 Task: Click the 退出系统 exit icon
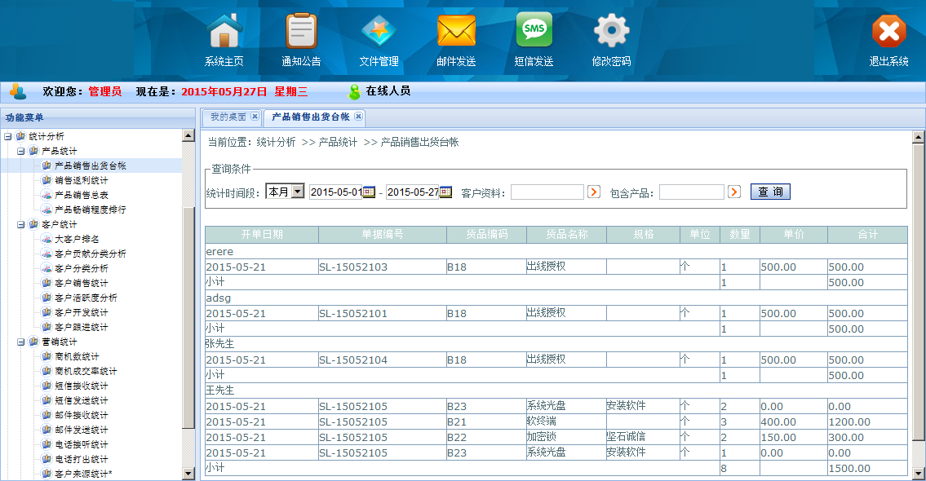(x=888, y=32)
